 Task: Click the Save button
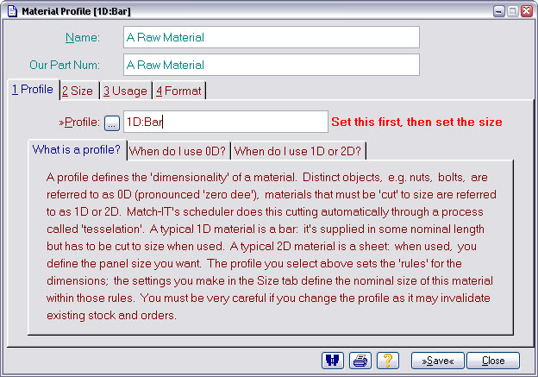[437, 361]
